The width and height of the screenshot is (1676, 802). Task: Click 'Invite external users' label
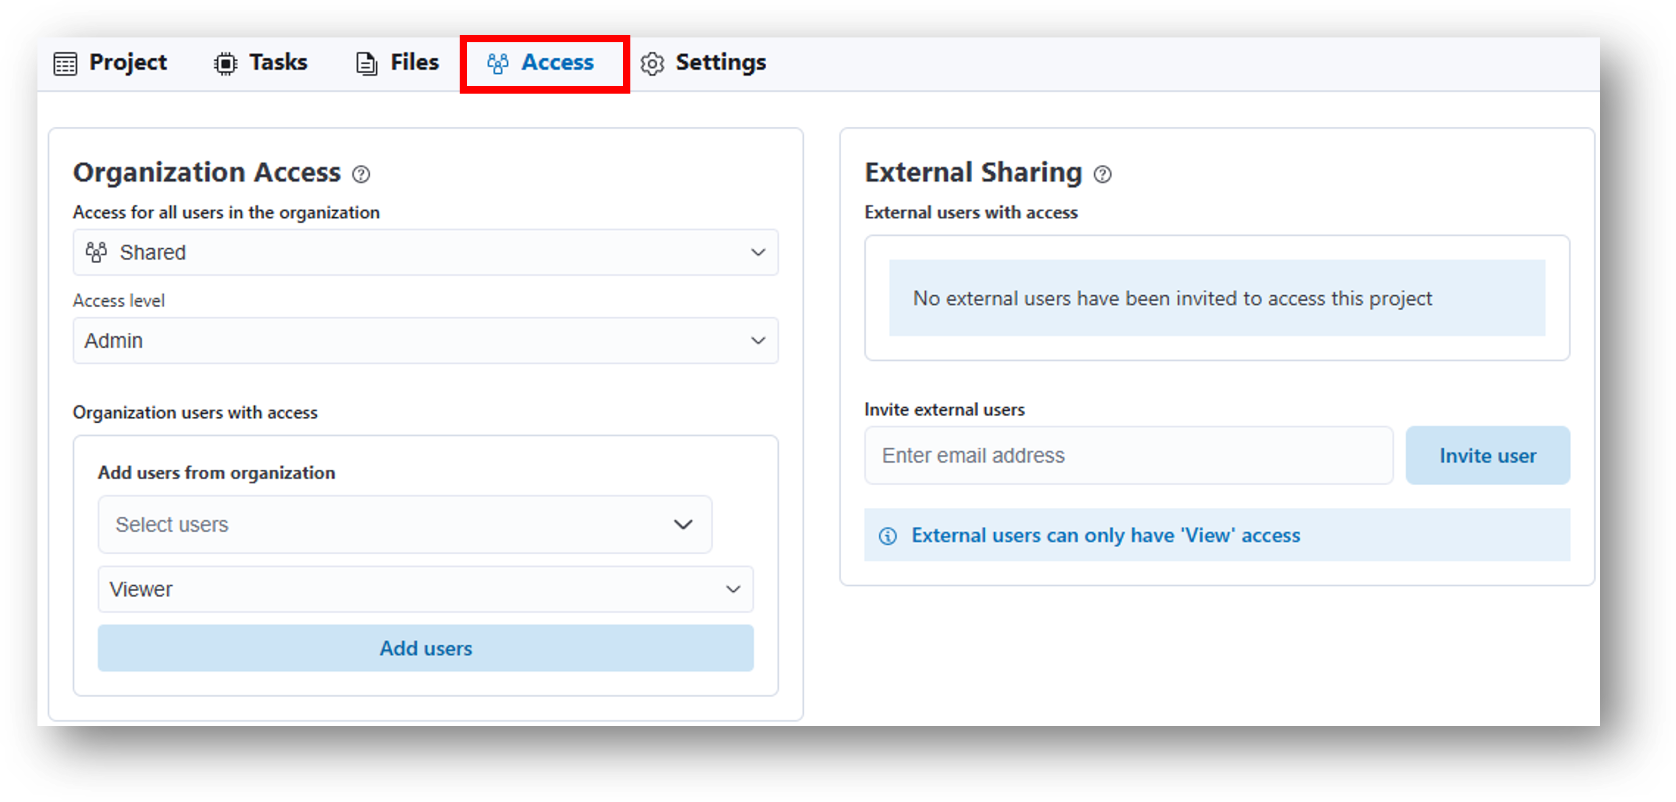944,410
